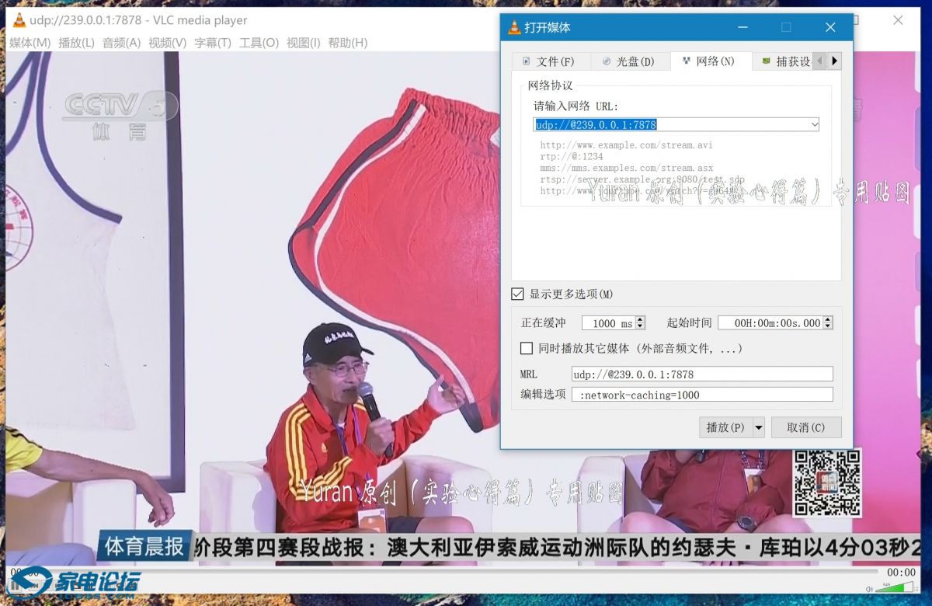The image size is (932, 606).
Task: Open the 字幕(T) menu
Action: coord(212,43)
